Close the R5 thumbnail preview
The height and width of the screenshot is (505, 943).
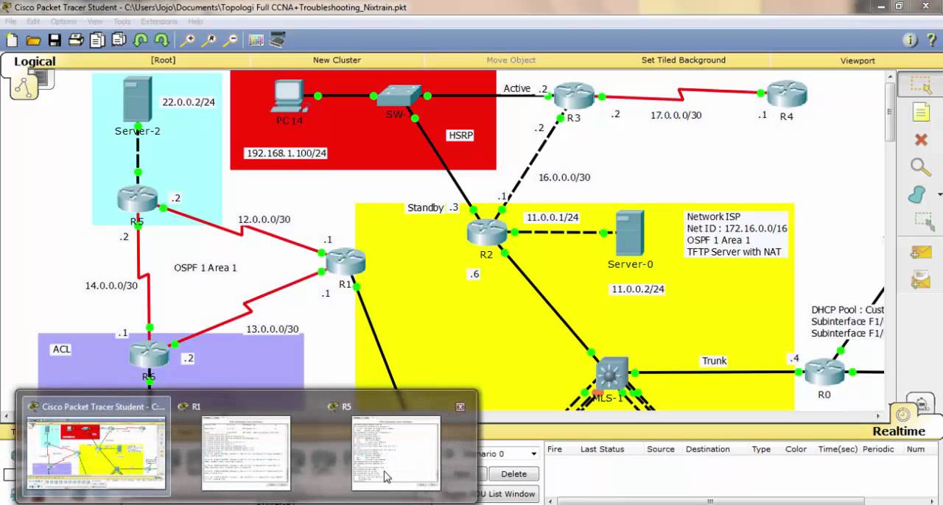[x=460, y=406]
